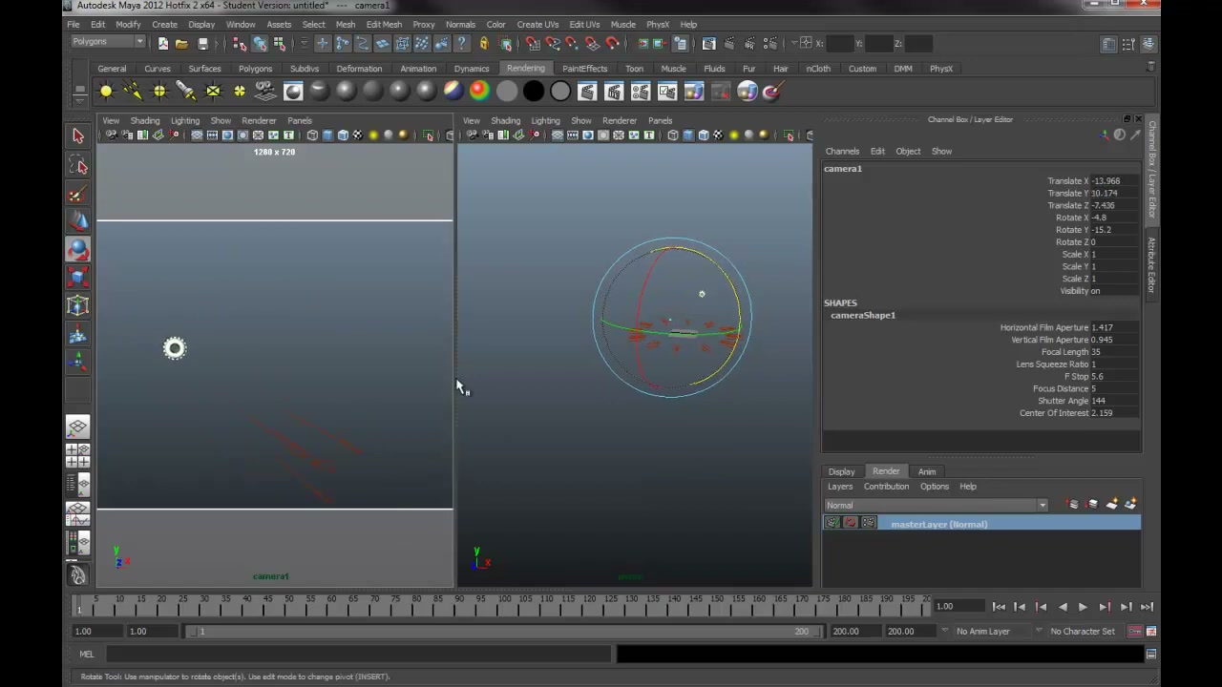
Task: Toggle auto keyframe button
Action: (1135, 632)
